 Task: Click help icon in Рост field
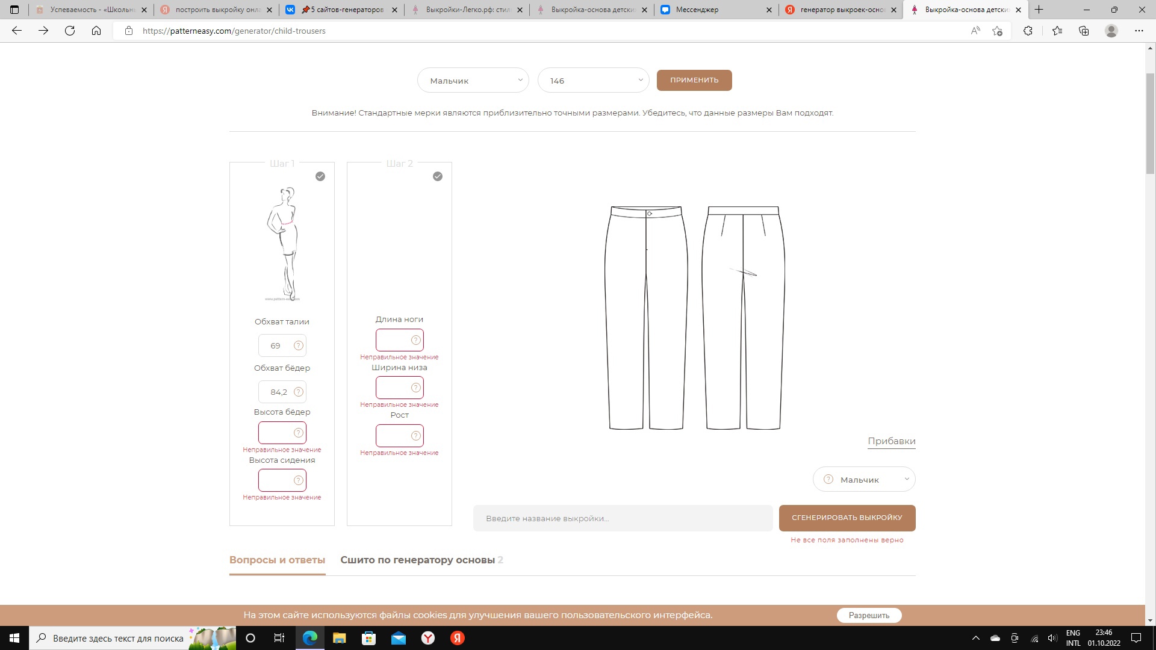point(415,436)
